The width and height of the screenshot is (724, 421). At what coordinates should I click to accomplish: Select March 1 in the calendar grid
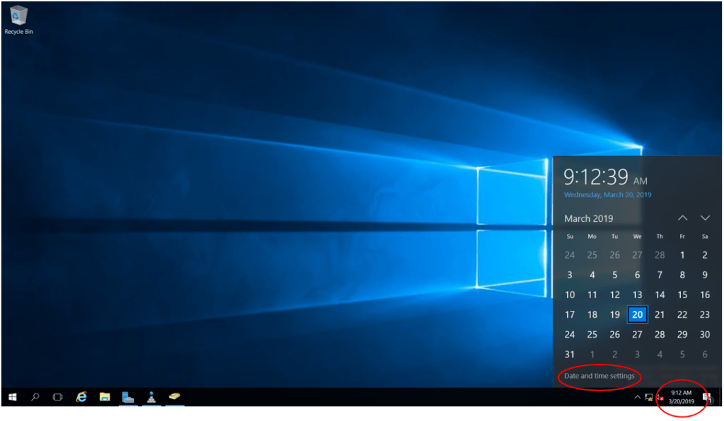point(682,255)
